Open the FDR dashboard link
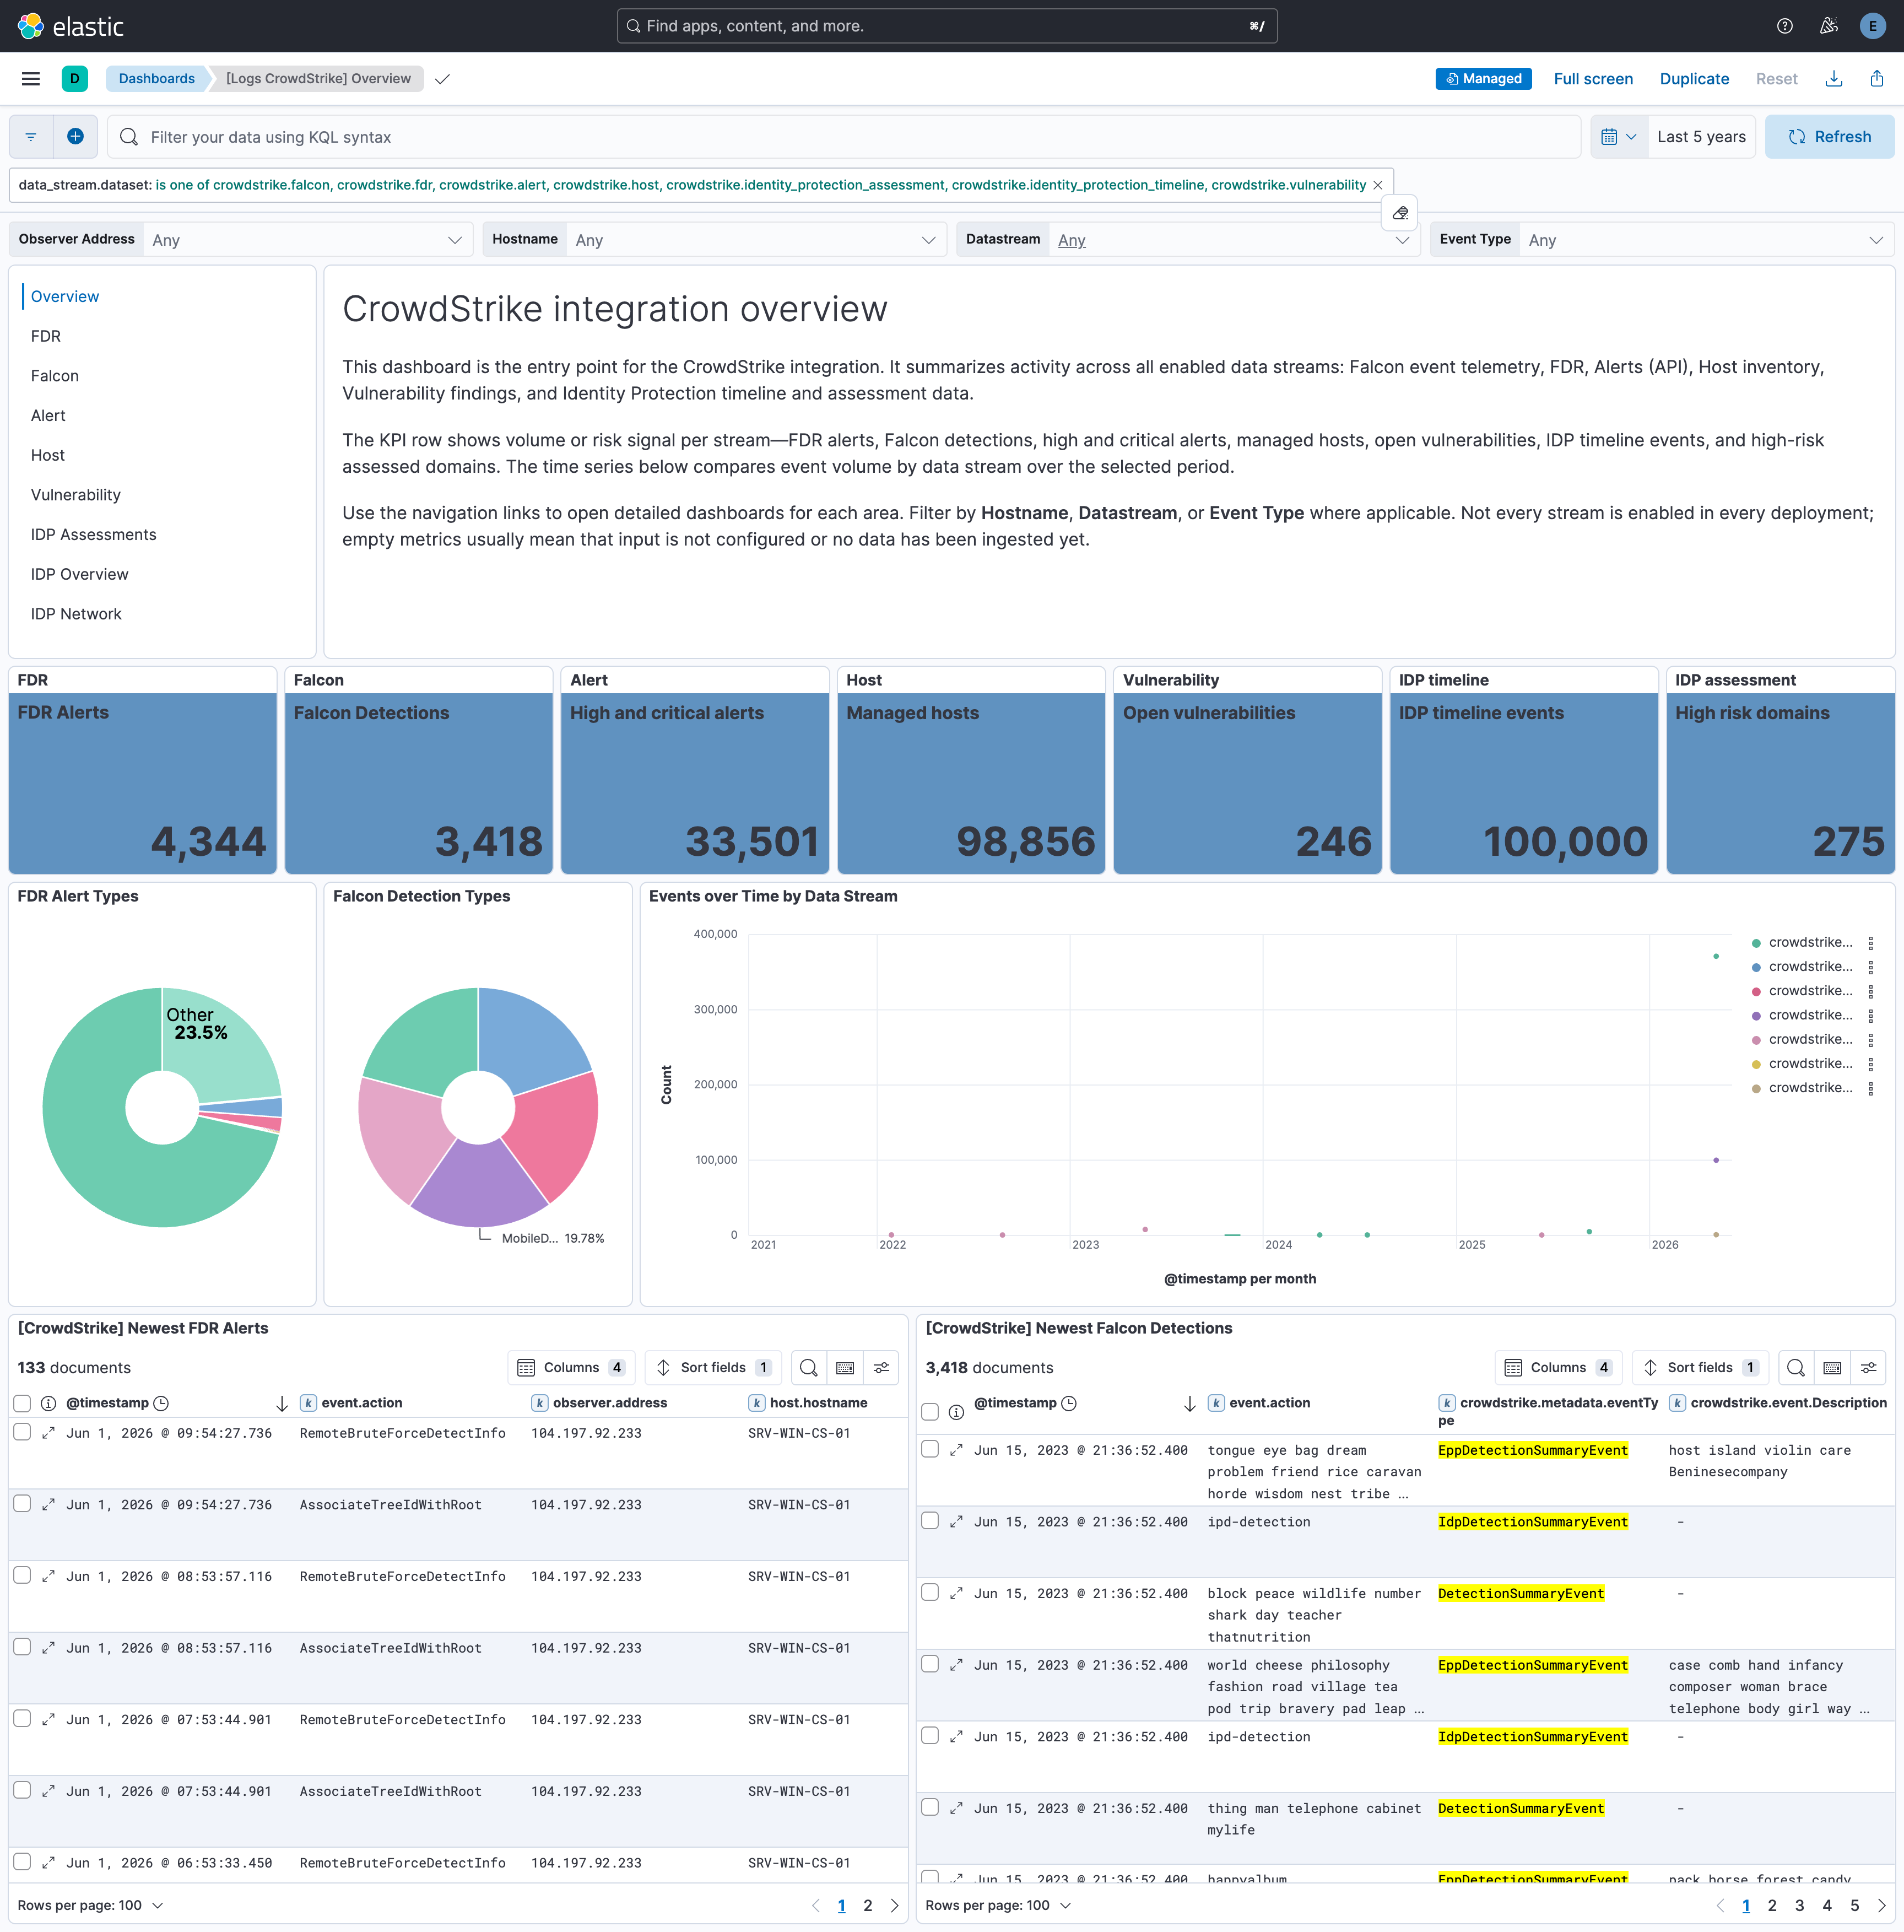This screenshot has height=1932, width=1904. pos(46,336)
